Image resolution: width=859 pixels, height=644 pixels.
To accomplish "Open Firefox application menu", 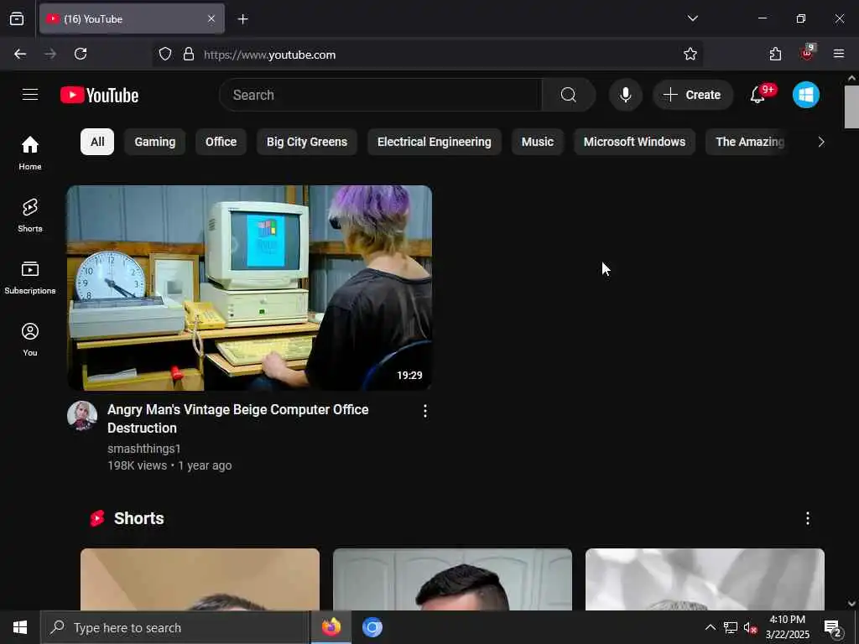I will [839, 54].
